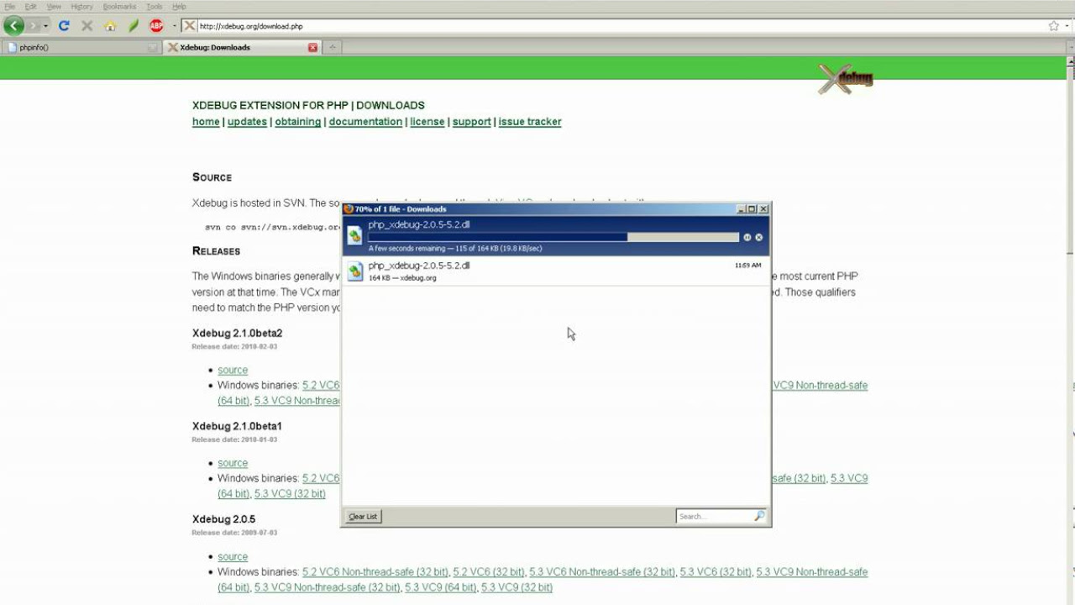Open the Help menu
Image resolution: width=1075 pixels, height=605 pixels.
point(179,7)
